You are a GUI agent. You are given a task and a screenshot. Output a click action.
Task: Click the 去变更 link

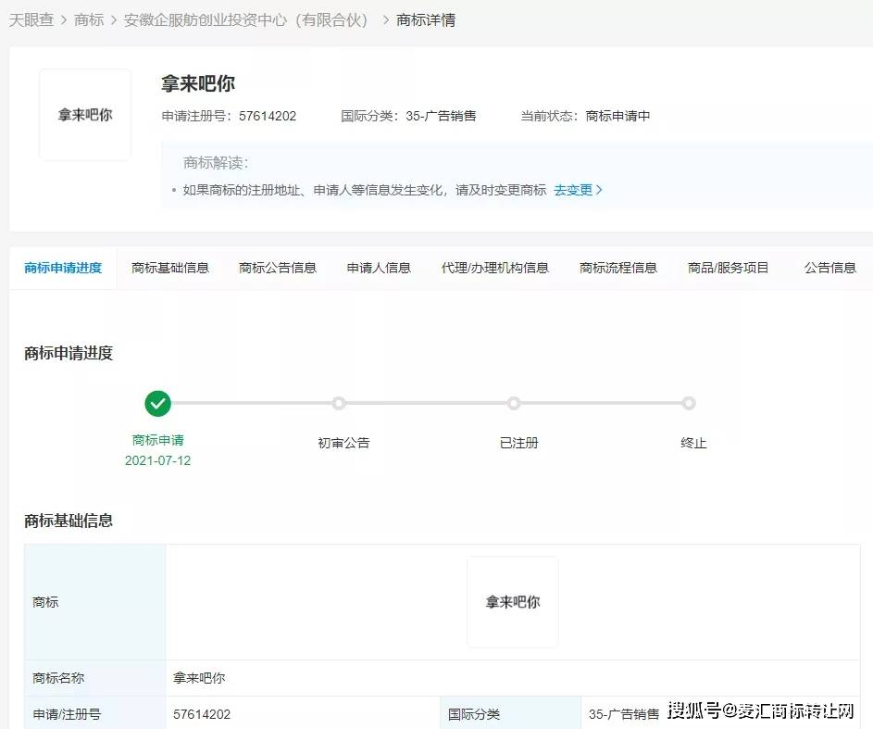(573, 190)
